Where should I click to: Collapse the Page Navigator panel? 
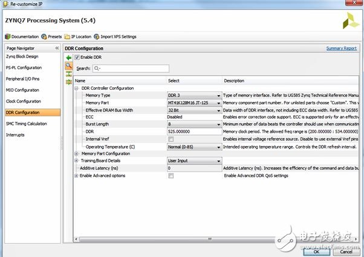(x=57, y=48)
